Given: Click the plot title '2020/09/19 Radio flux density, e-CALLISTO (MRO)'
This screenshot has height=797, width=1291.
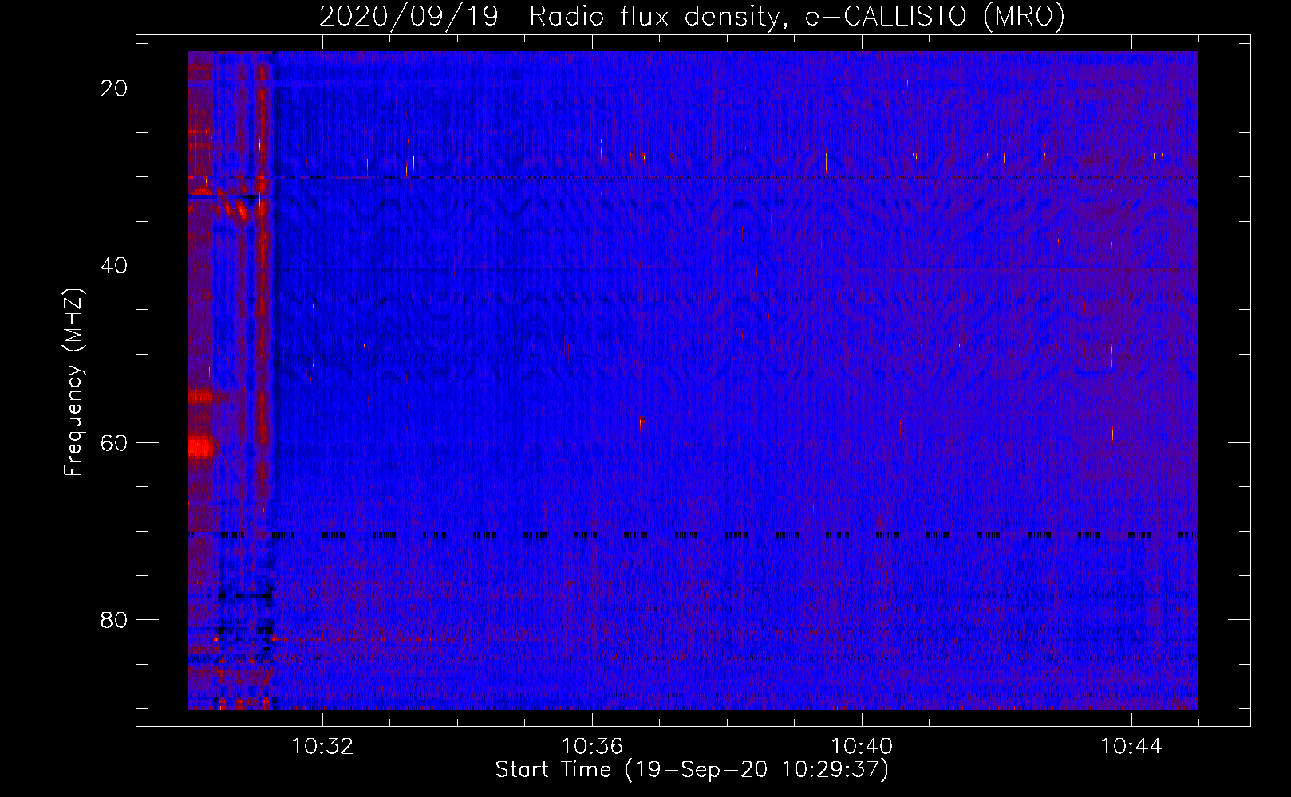Looking at the screenshot, I should [x=692, y=17].
